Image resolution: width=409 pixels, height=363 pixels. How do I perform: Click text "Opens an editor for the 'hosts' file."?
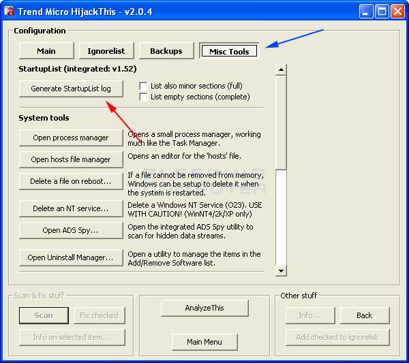(x=185, y=156)
